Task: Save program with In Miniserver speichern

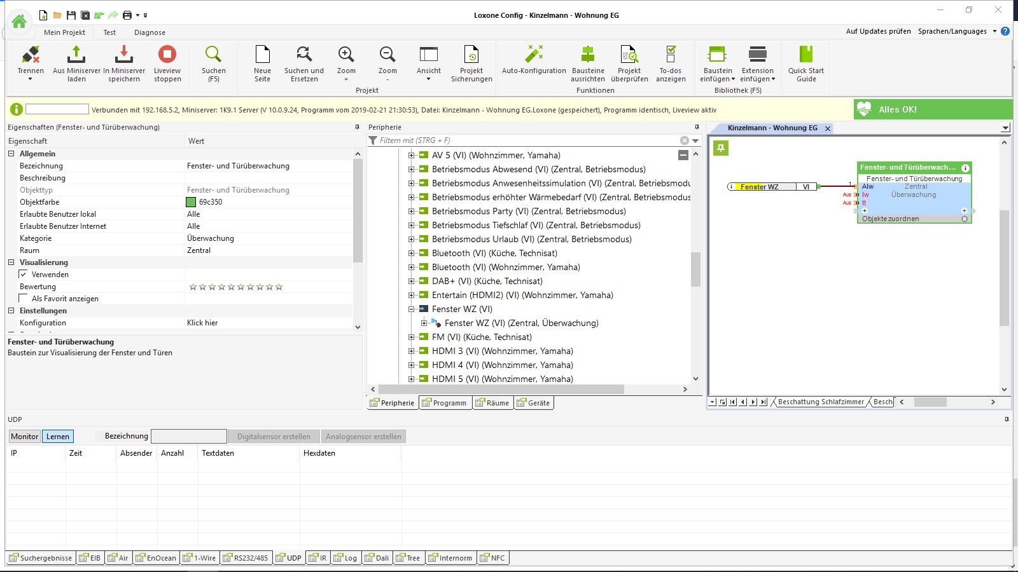Action: click(124, 55)
